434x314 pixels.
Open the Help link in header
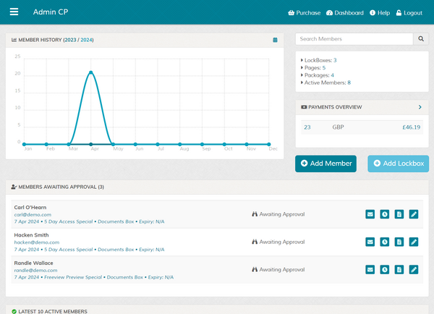pyautogui.click(x=380, y=13)
